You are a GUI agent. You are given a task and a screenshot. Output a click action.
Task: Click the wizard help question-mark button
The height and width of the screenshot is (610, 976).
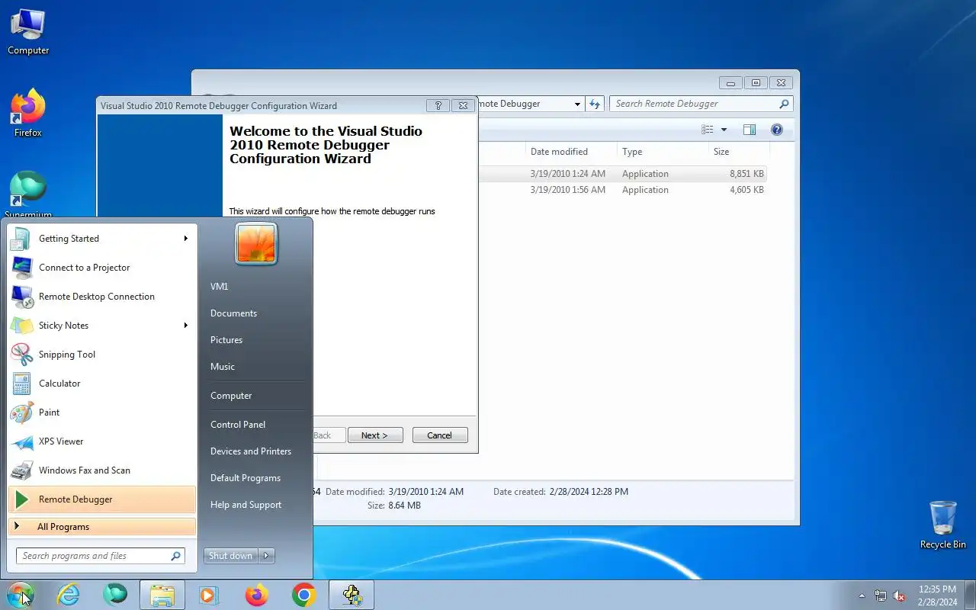(438, 105)
